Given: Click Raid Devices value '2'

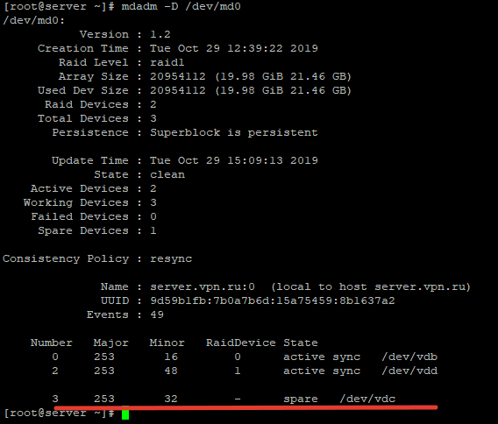Looking at the screenshot, I should (153, 104).
